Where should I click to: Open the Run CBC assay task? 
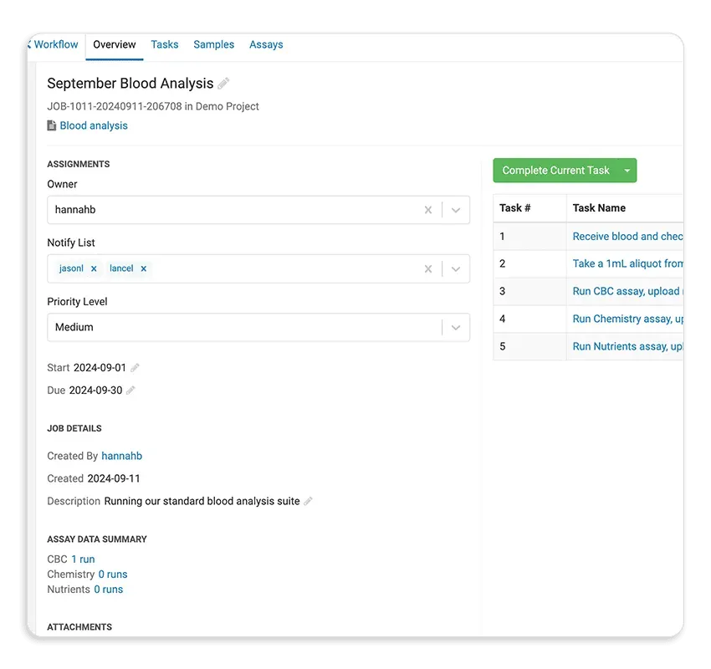click(x=627, y=291)
